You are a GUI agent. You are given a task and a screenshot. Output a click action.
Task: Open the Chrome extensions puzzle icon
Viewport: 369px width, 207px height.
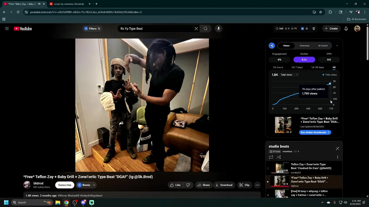coord(330,12)
